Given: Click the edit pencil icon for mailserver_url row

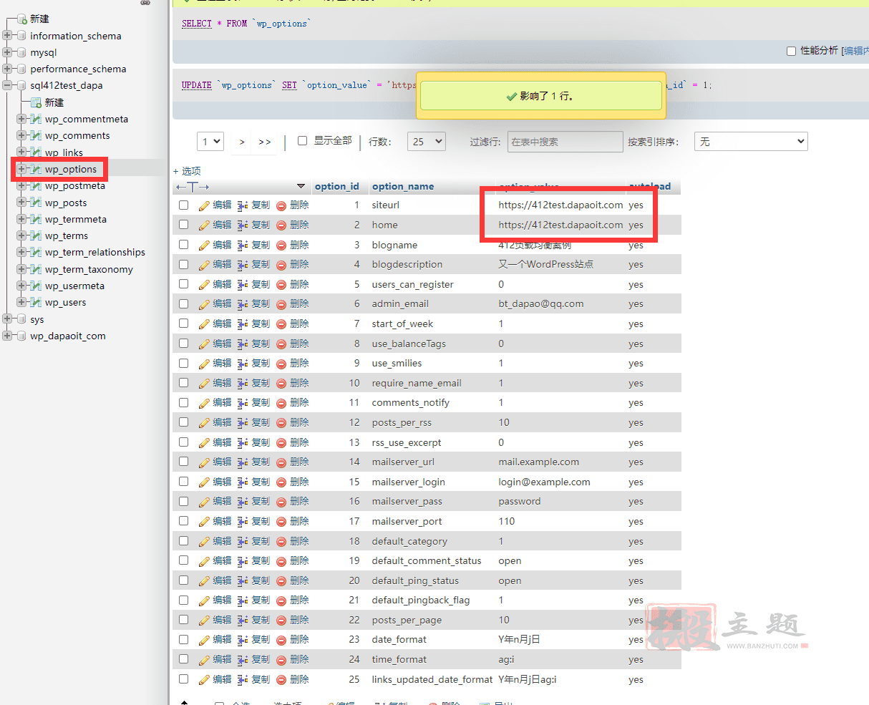Looking at the screenshot, I should 204,462.
